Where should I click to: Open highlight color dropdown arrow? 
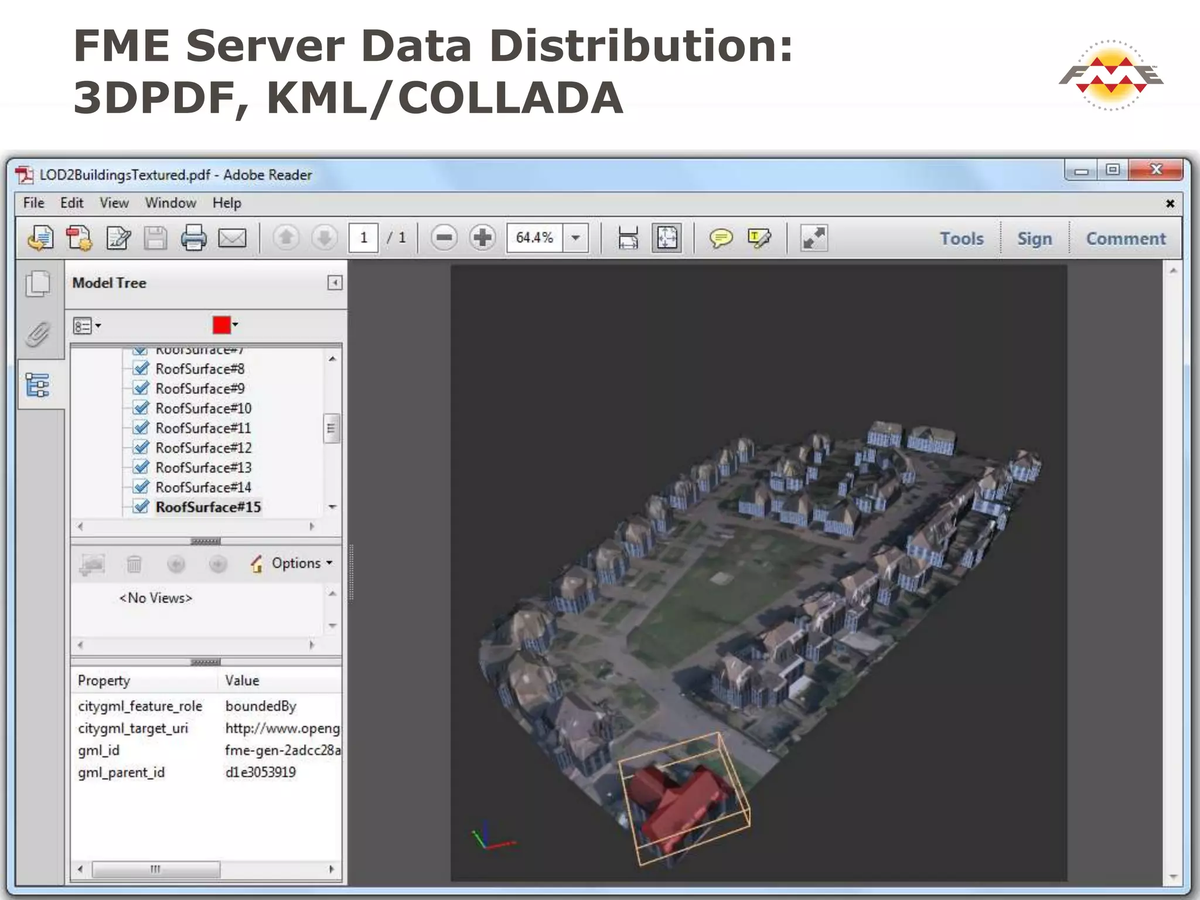pyautogui.click(x=235, y=325)
